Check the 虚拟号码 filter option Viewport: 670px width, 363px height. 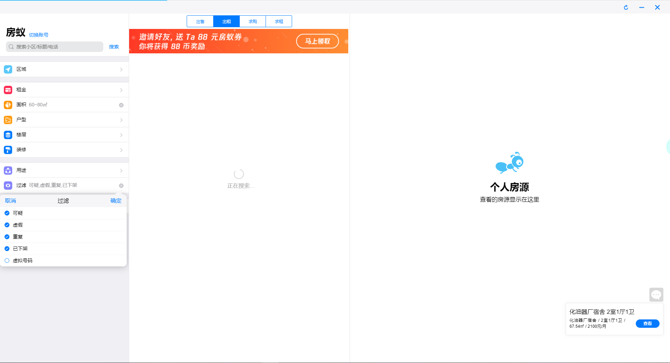pyautogui.click(x=7, y=260)
